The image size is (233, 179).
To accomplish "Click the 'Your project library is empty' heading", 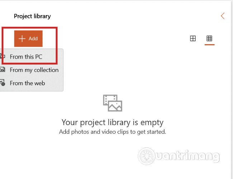I will tap(112, 122).
